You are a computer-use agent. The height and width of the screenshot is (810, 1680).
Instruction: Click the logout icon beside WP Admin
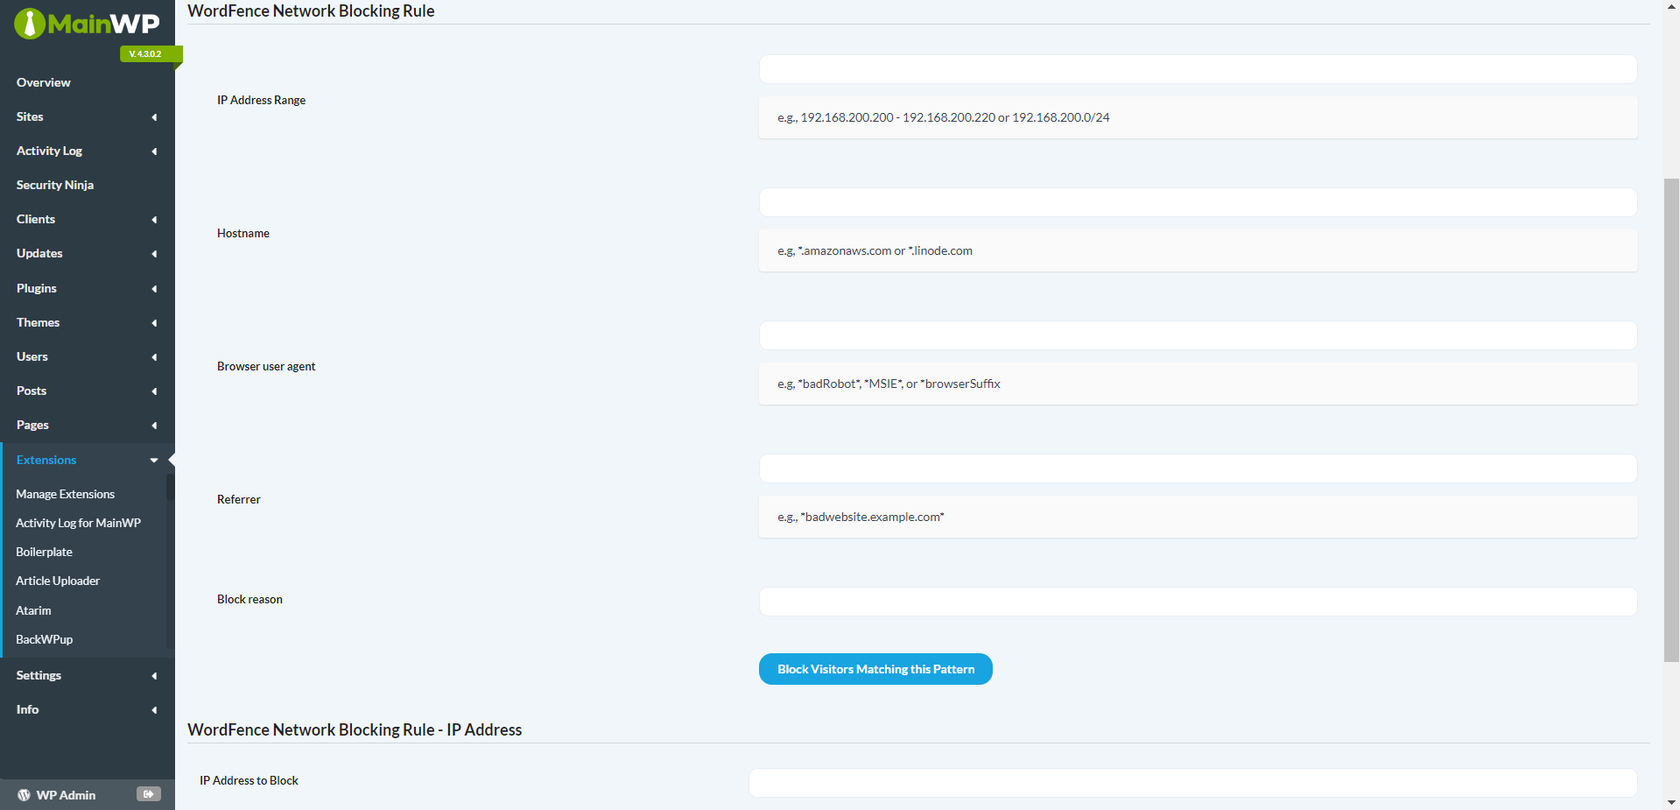[x=149, y=794]
